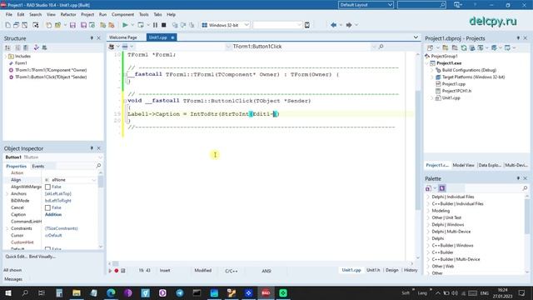Open Microsoft Edge from the taskbar
This screenshot has width=533, height=300.
111,292
